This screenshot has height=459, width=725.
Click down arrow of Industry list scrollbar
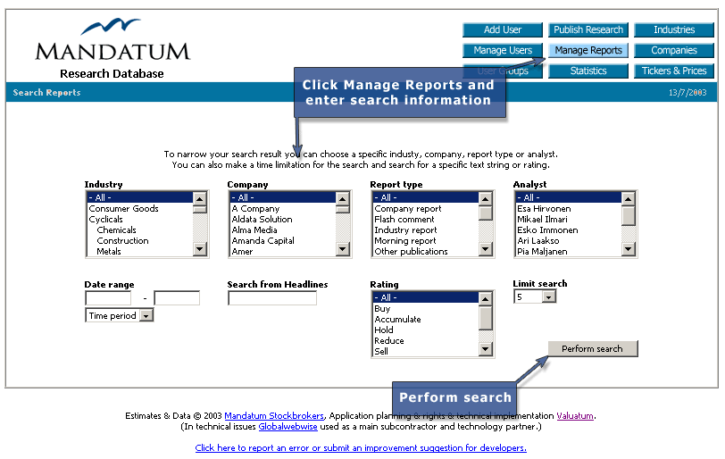pyautogui.click(x=200, y=249)
